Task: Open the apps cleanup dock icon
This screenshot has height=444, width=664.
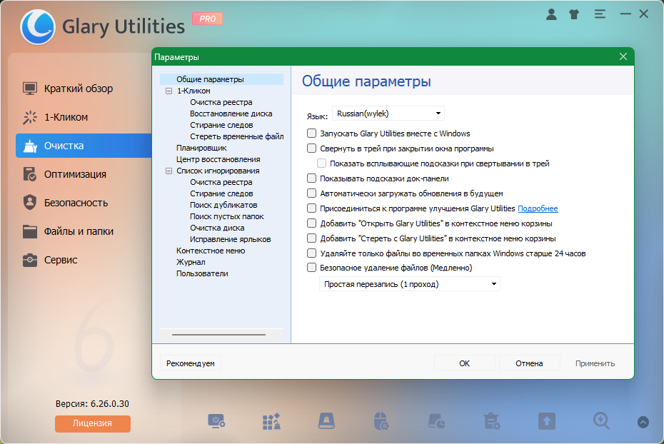Action: coord(271,422)
